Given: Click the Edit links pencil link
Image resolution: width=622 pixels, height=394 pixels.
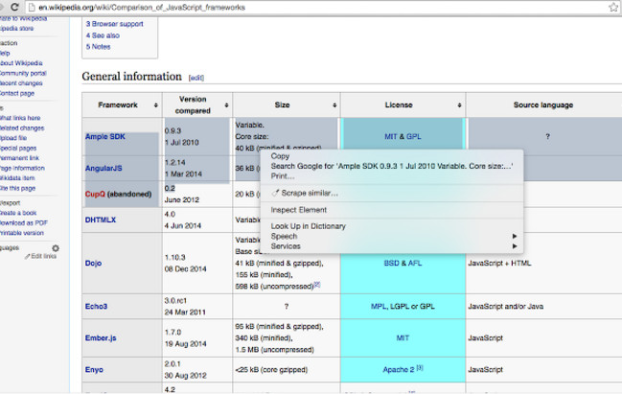Looking at the screenshot, I should click(40, 256).
